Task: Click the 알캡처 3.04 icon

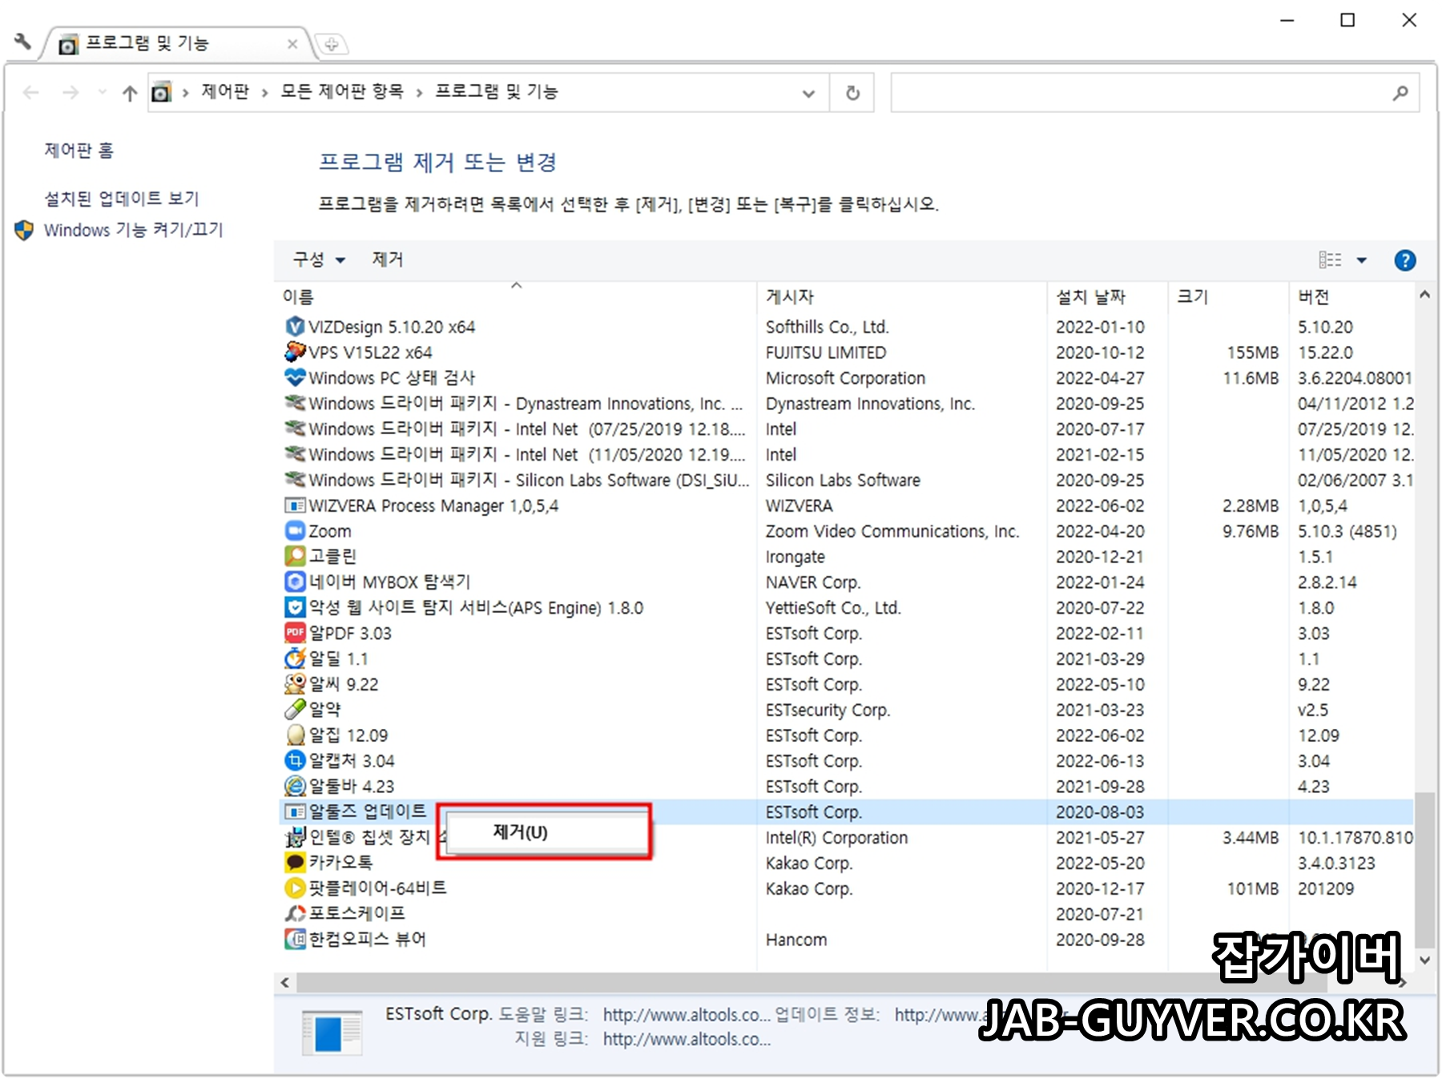Action: tap(295, 761)
